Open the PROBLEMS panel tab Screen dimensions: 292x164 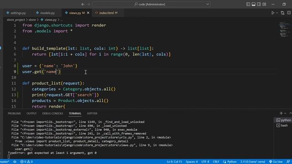pos(14,113)
